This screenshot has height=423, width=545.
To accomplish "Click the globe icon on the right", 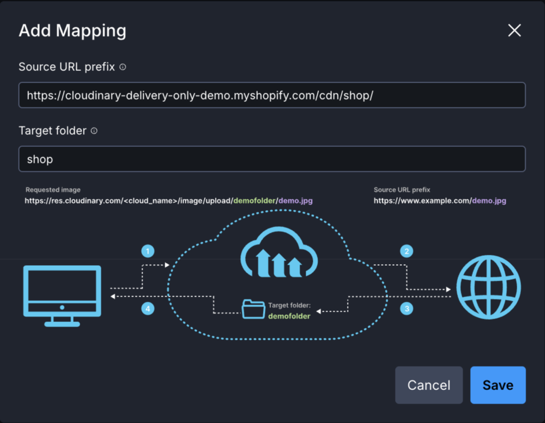I will [x=489, y=287].
